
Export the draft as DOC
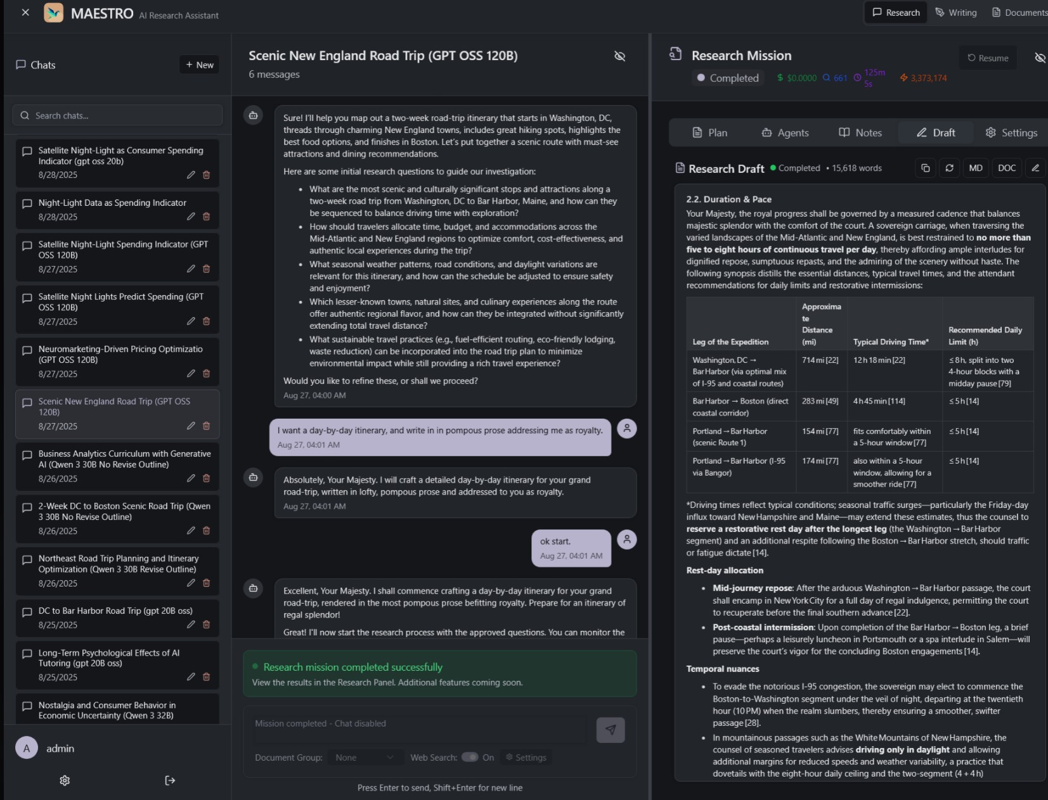click(x=1007, y=168)
